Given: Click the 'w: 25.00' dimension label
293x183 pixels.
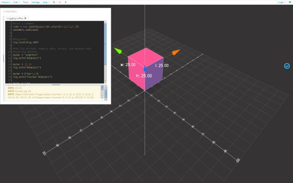Looking at the screenshot, I should pyautogui.click(x=128, y=65).
